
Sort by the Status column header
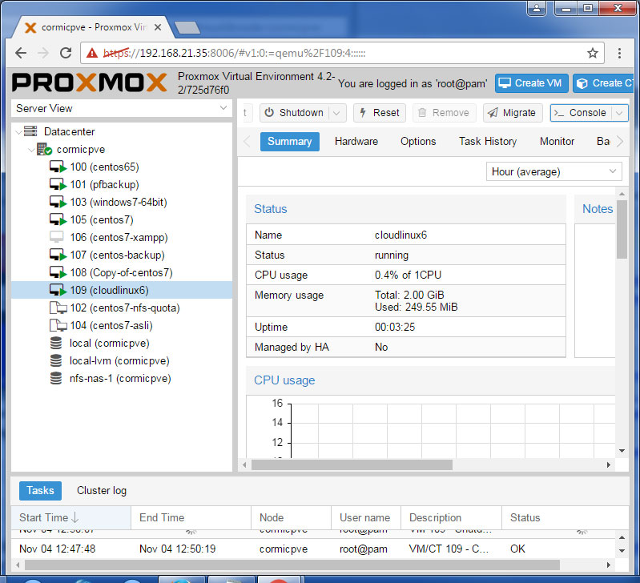pos(566,517)
